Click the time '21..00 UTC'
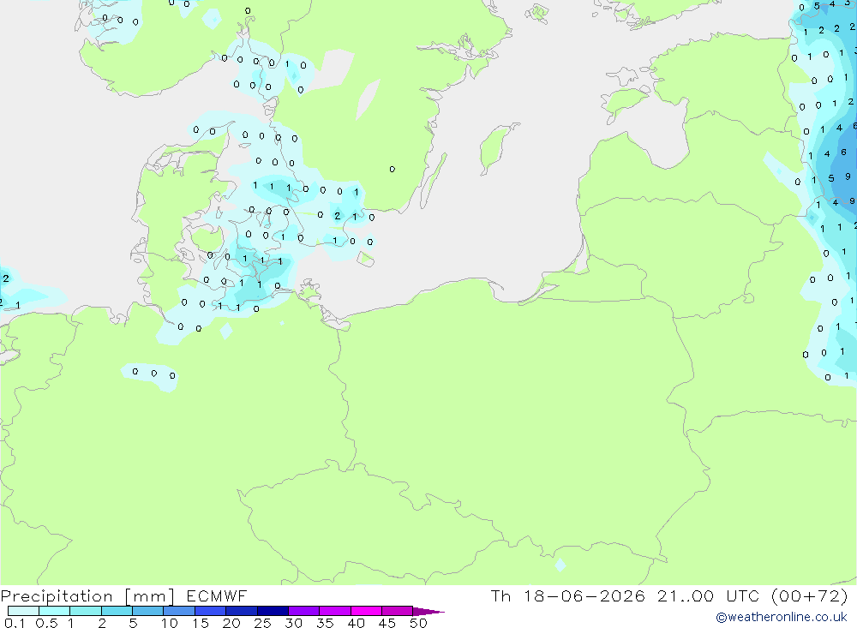857x628 pixels. point(709,595)
